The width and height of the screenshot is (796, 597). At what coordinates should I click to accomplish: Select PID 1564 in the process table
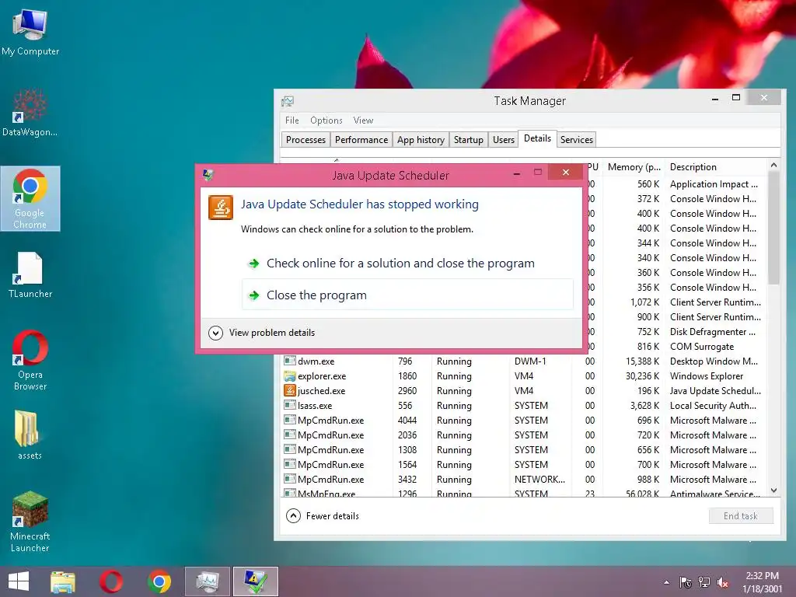pos(407,465)
